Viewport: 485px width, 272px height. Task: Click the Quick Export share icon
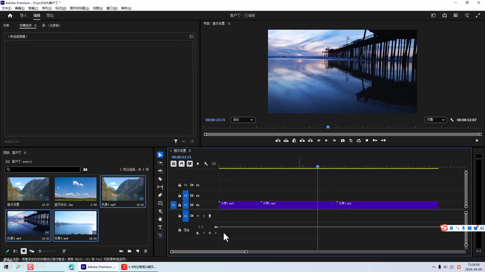445,15
